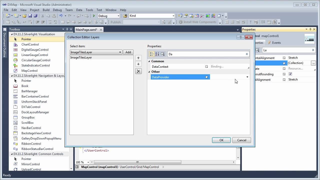Viewport: 320px width, 180px height.
Task: Open the Properties Window toolbar icon
Action: click(x=186, y=16)
